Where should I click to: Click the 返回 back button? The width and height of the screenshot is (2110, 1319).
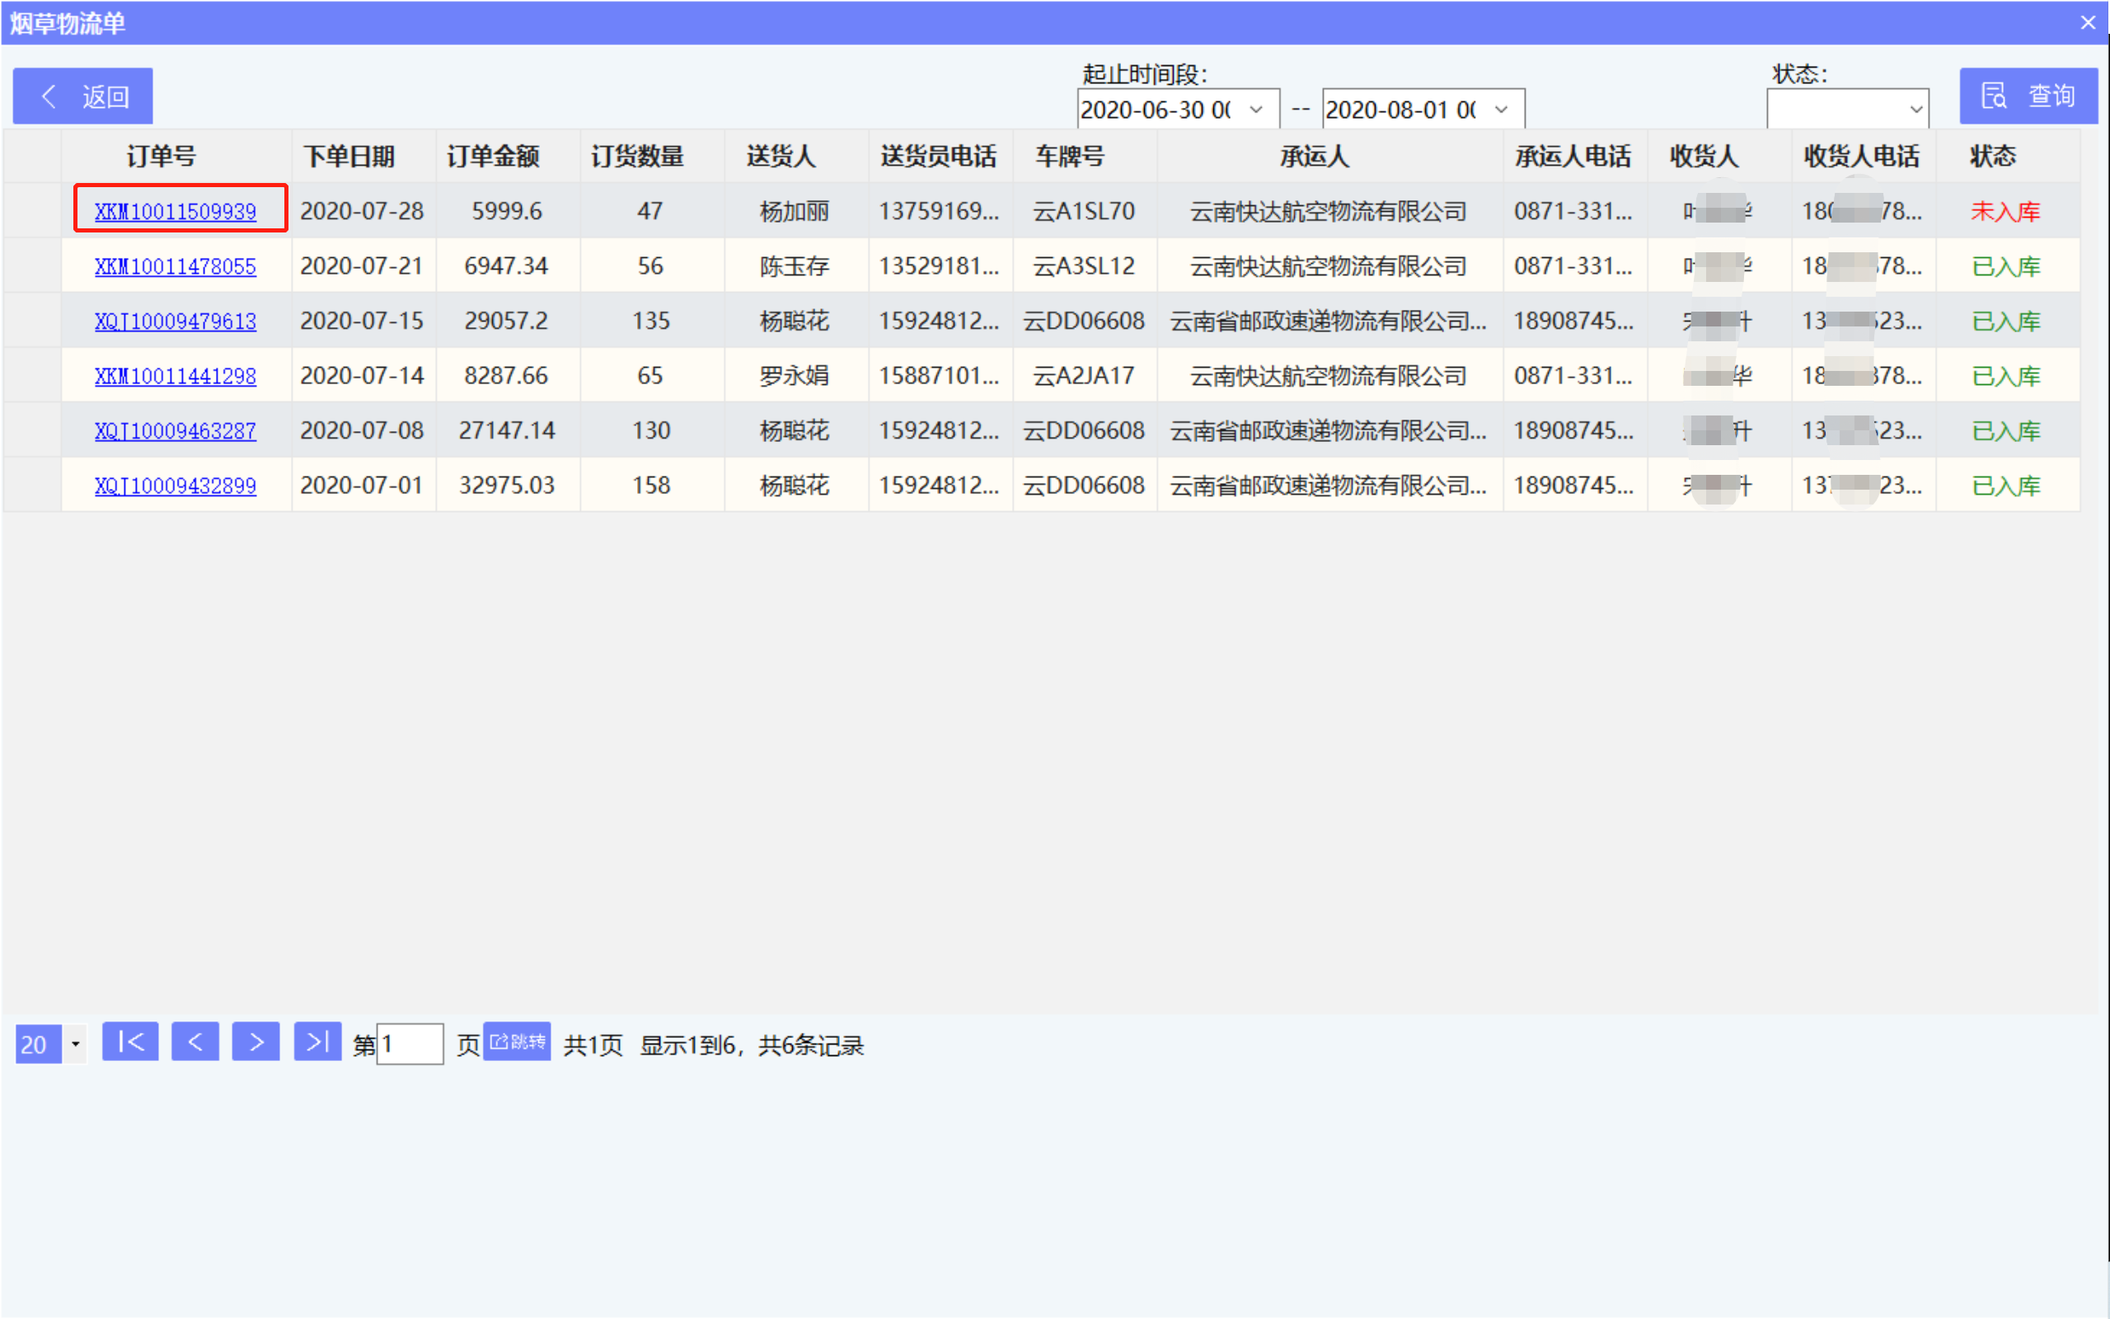point(82,96)
